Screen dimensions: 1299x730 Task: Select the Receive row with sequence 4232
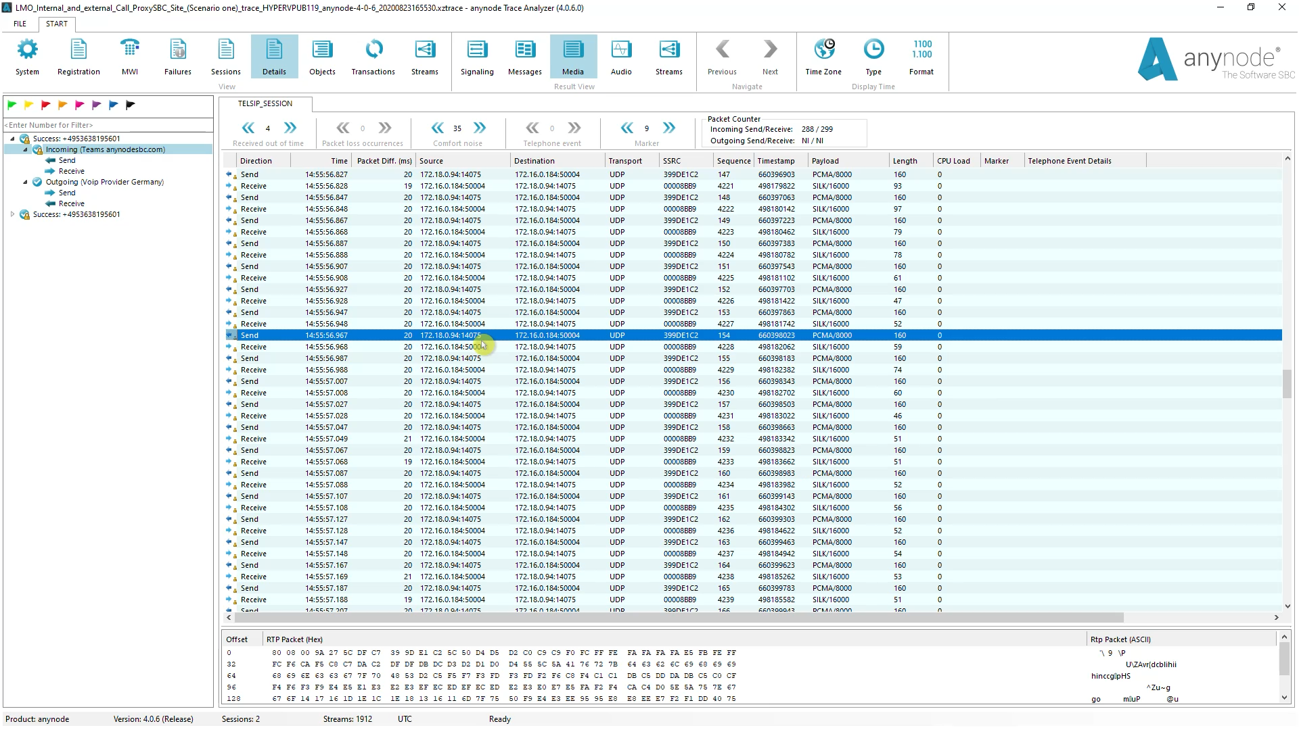tap(753, 439)
